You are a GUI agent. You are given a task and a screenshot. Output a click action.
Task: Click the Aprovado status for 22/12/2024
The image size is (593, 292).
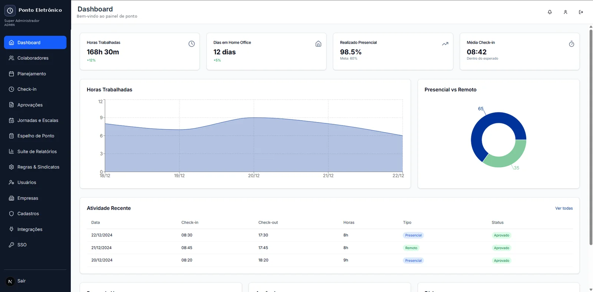pos(501,235)
